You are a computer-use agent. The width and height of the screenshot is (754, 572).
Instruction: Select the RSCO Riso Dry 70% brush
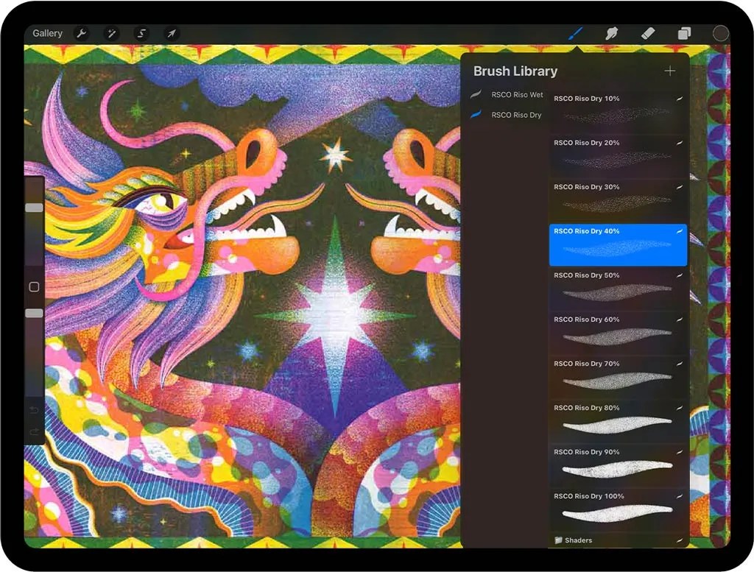[617, 378]
